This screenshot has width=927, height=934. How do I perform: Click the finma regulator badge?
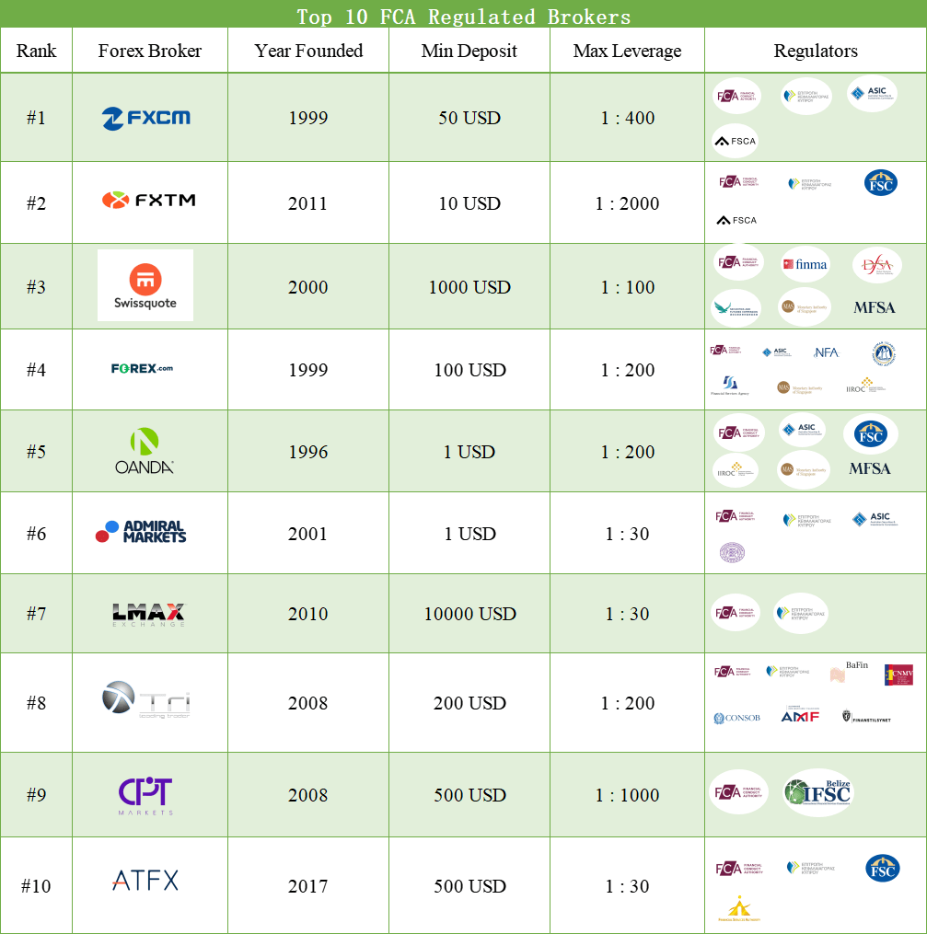pos(805,265)
